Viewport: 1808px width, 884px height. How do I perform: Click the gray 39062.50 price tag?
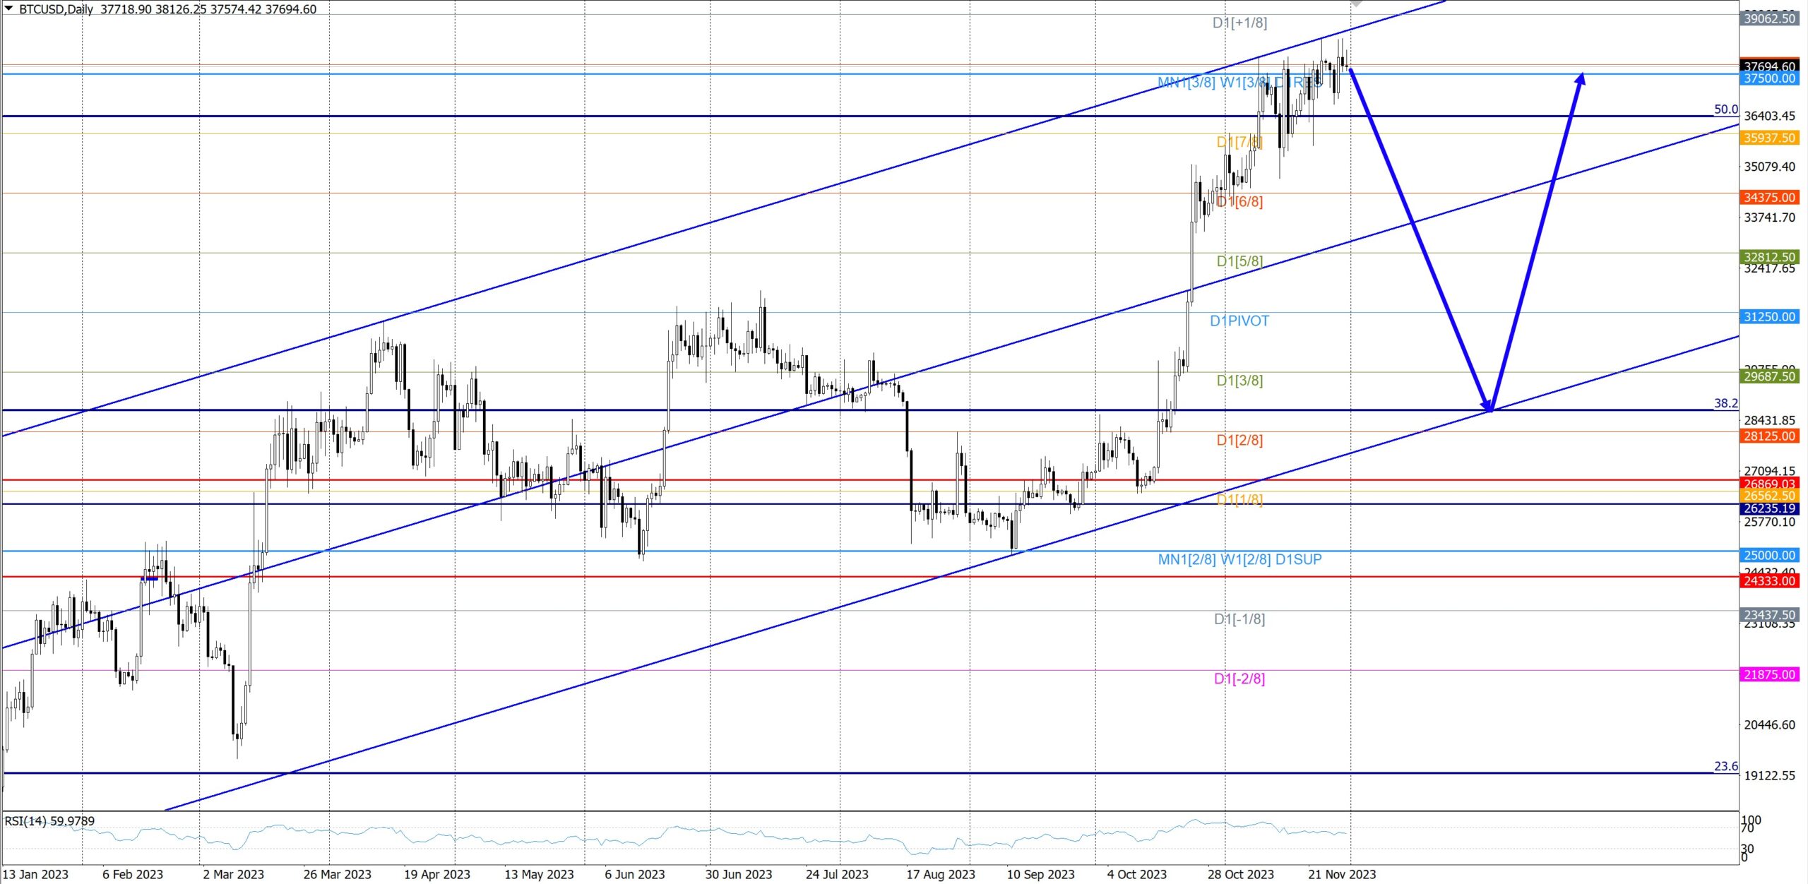pyautogui.click(x=1769, y=18)
